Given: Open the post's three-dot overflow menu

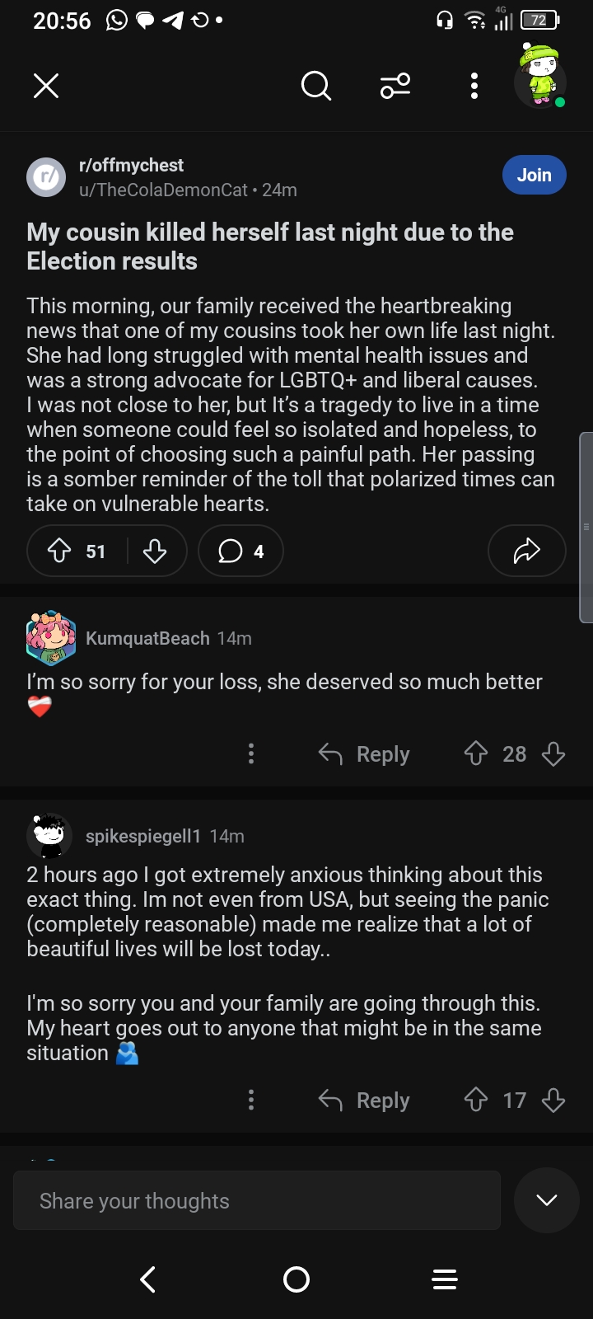Looking at the screenshot, I should [x=474, y=86].
